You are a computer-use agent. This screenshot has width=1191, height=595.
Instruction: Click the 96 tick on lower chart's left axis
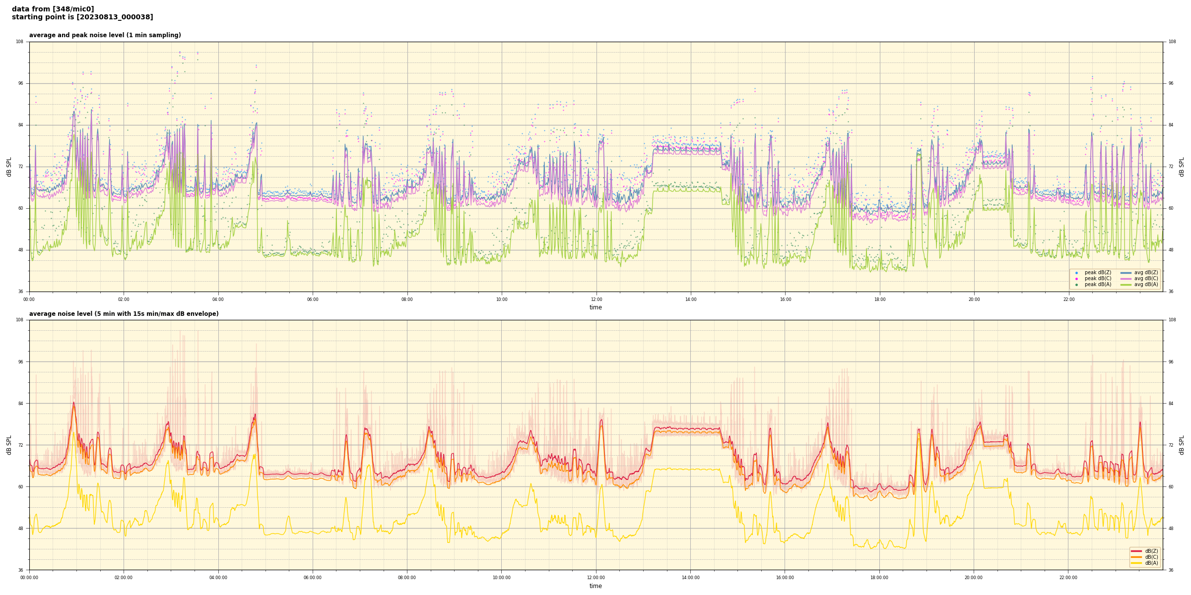click(20, 361)
